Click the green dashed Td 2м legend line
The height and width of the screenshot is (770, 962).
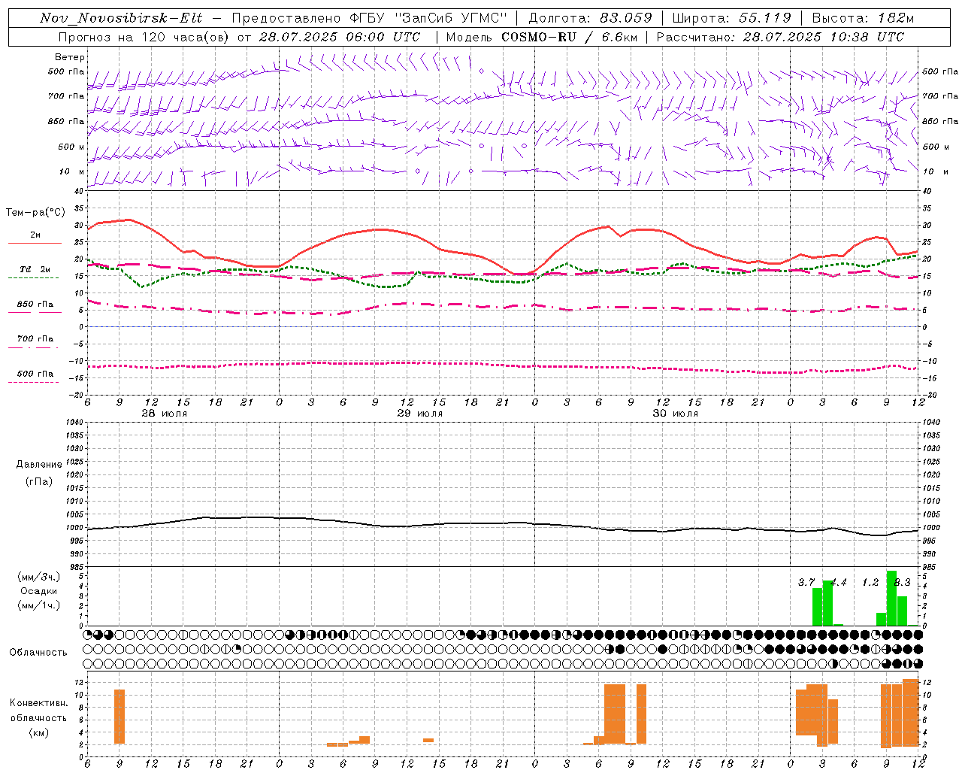[33, 278]
